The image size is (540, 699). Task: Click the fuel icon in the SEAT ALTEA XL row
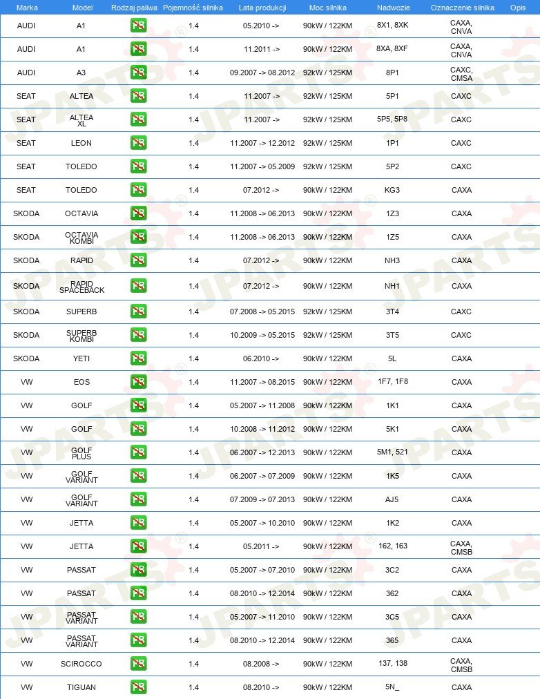[x=139, y=119]
